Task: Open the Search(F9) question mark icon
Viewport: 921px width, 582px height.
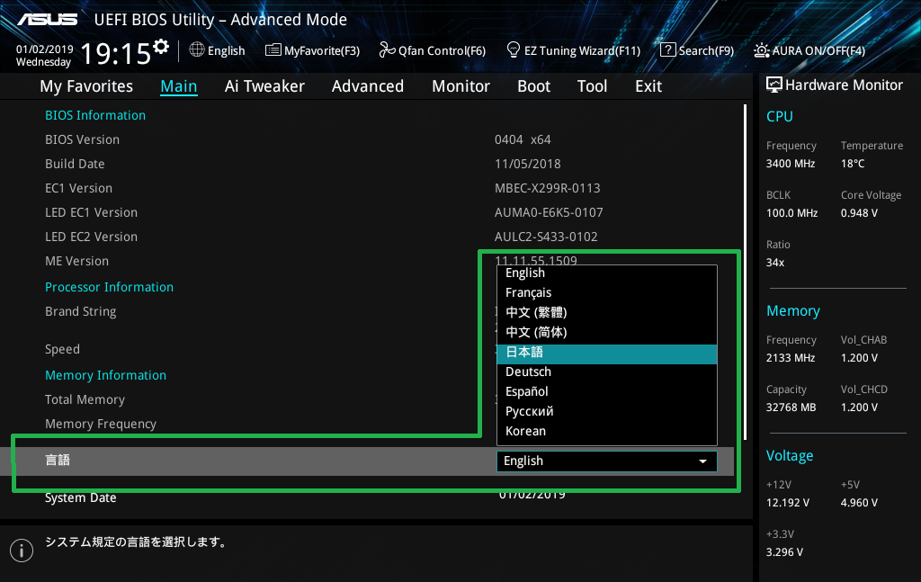Action: (668, 49)
